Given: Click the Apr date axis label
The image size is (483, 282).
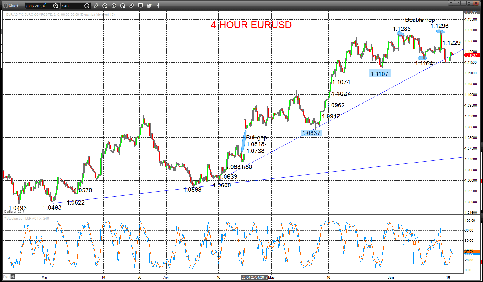Looking at the screenshot, I should pos(166,277).
